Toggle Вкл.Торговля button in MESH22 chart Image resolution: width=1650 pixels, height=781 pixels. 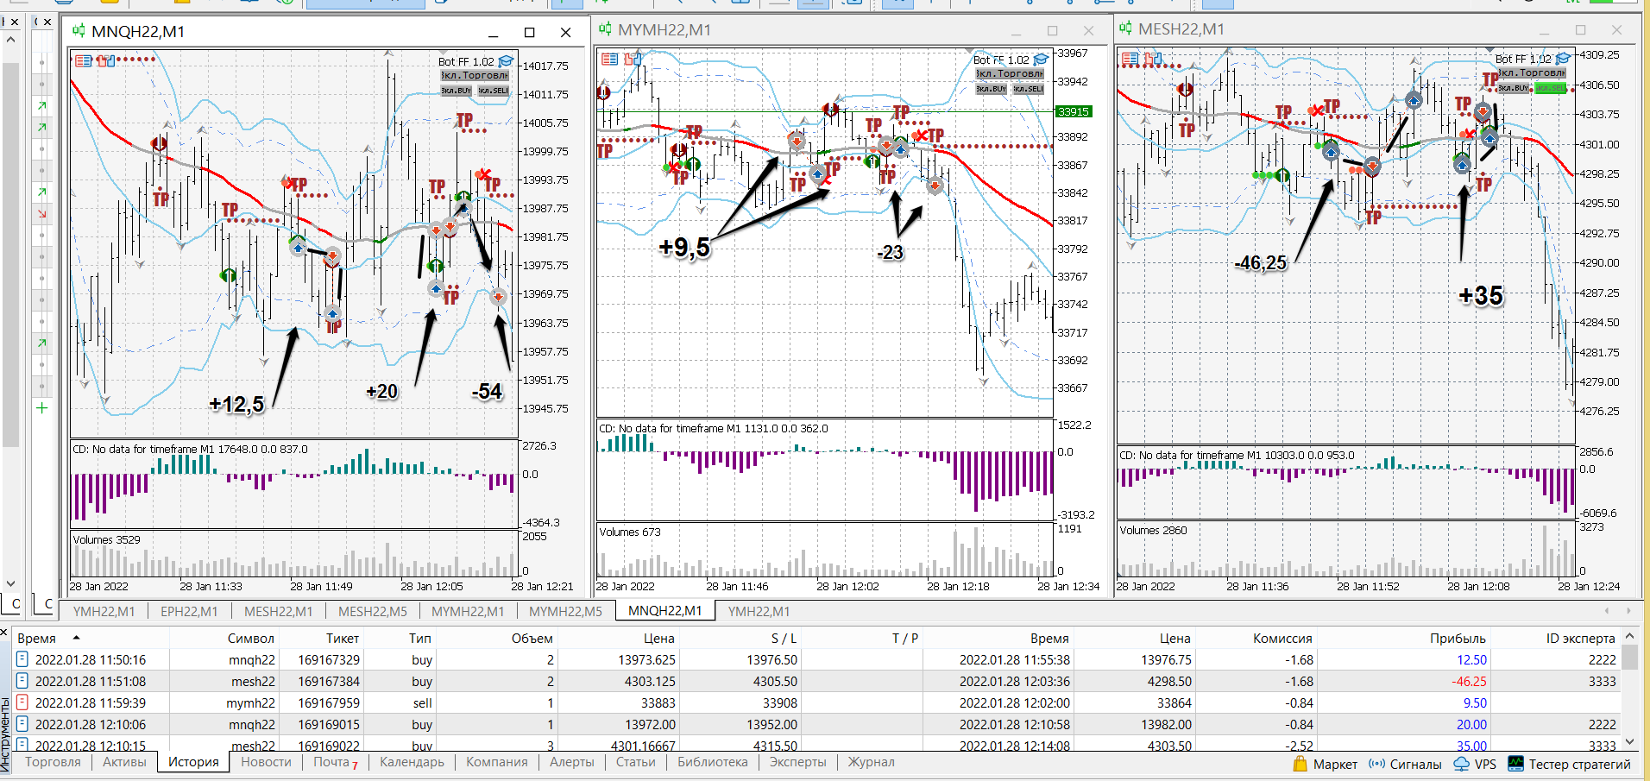tap(1532, 72)
